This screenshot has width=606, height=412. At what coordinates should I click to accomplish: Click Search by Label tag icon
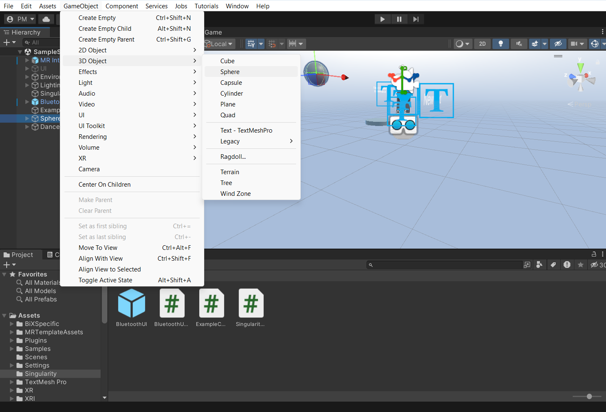click(553, 265)
